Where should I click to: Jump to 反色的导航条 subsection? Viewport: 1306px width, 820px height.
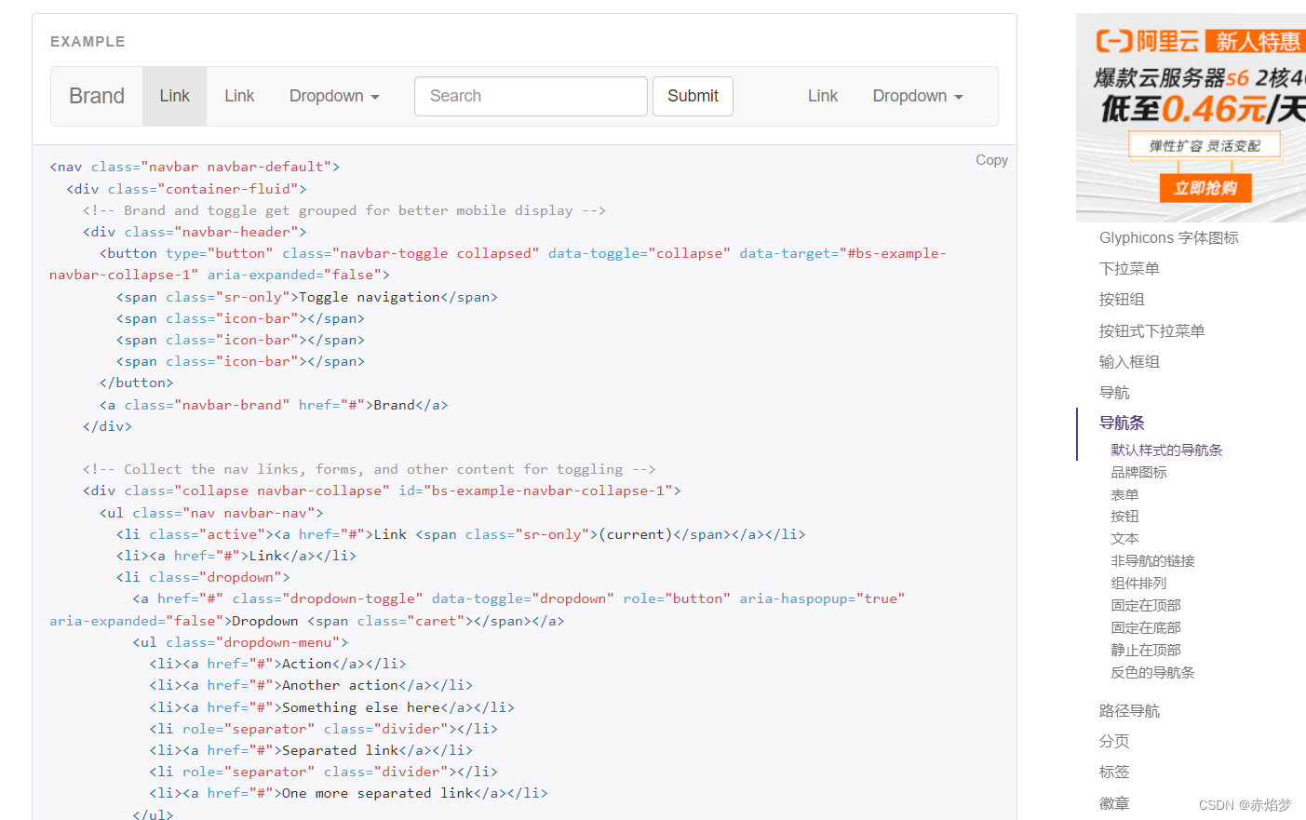(1152, 673)
